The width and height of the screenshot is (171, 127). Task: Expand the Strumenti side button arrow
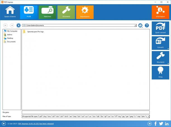168,63
